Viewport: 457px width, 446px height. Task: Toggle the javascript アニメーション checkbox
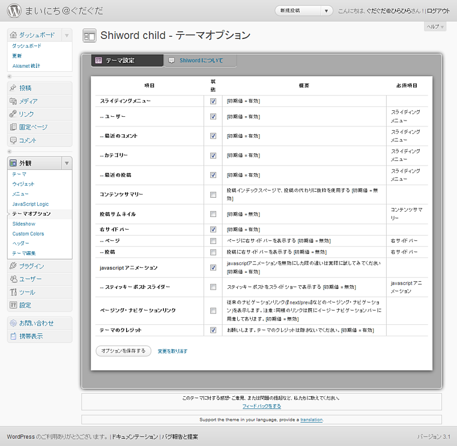tap(213, 267)
